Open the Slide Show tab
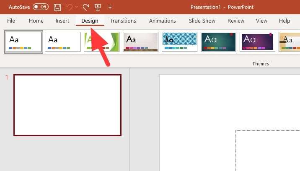The image size is (300, 171). (x=202, y=21)
